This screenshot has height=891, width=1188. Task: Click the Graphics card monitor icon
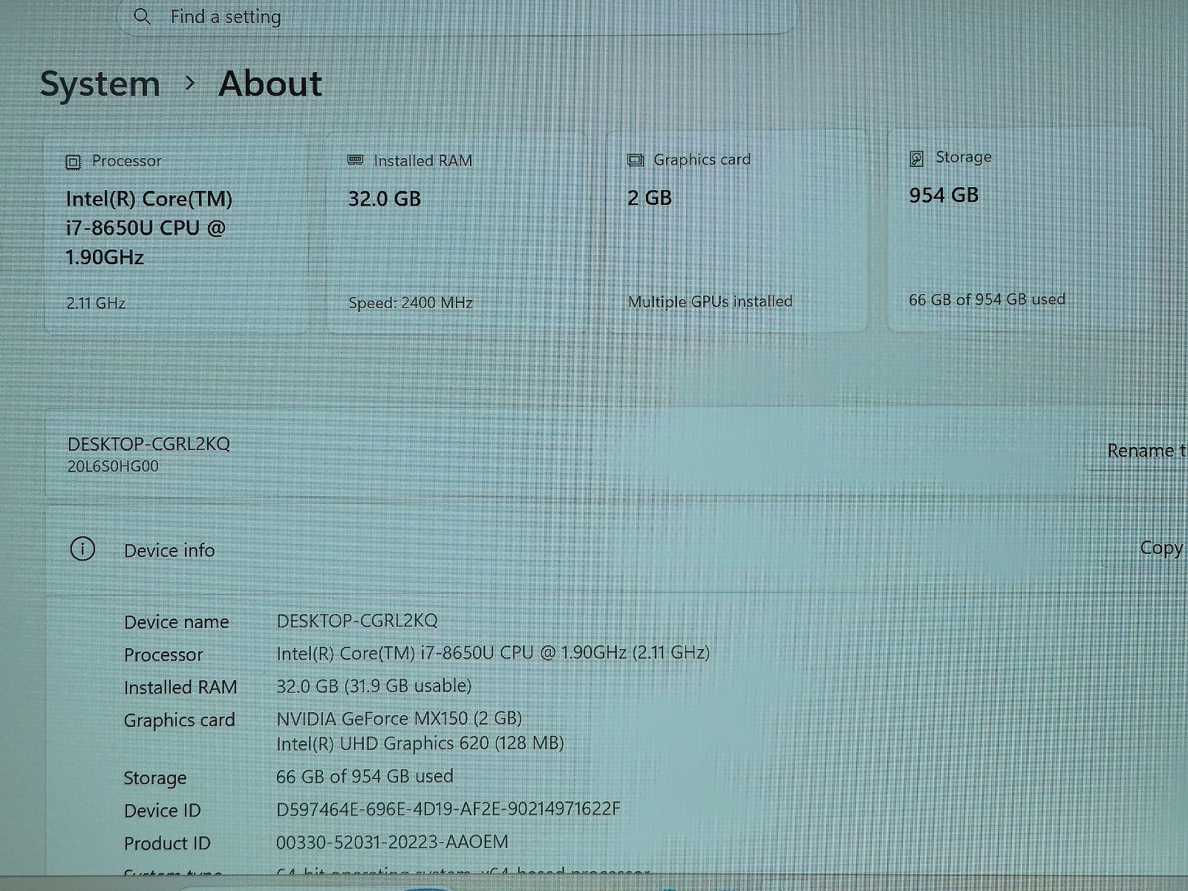(636, 160)
